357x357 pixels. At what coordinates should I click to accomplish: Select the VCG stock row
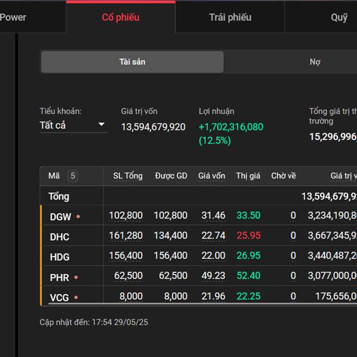199,296
